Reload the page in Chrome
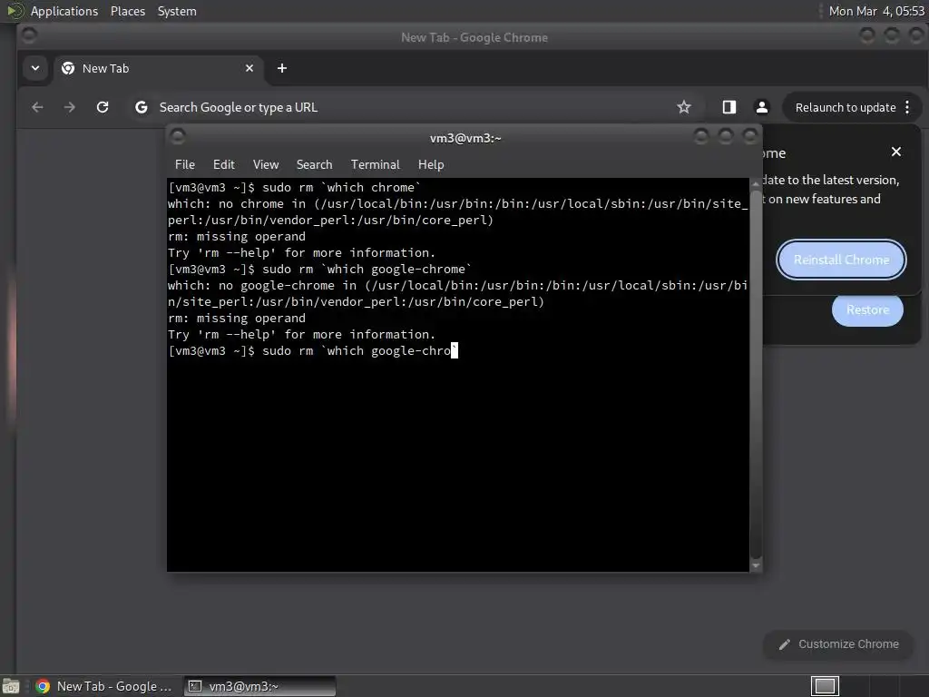The width and height of the screenshot is (929, 697). [x=103, y=107]
